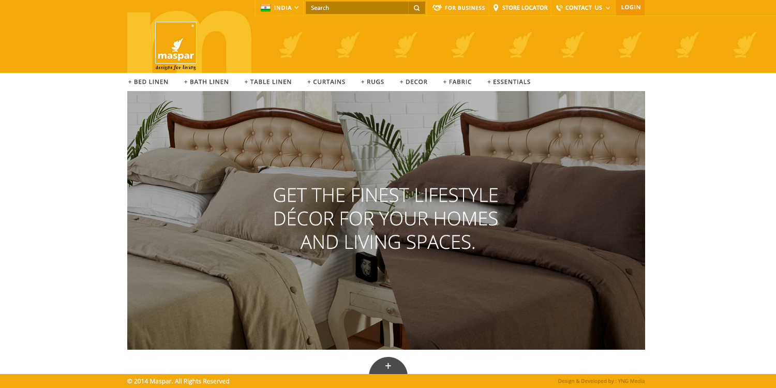Open the Essentials menu
776x388 pixels.
[509, 82]
